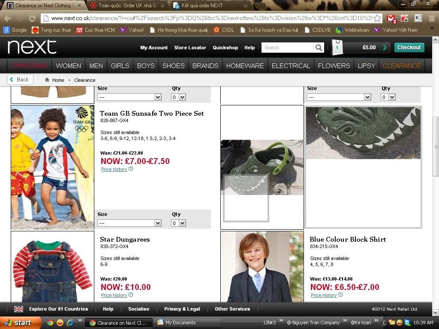Open the My Account link

[x=154, y=48]
